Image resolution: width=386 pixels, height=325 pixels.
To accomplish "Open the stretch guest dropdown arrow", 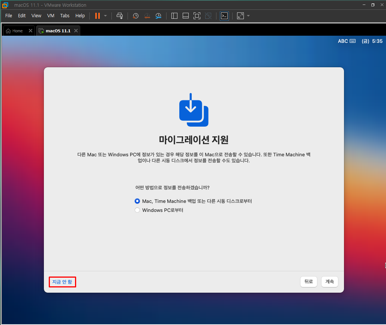I will (248, 16).
